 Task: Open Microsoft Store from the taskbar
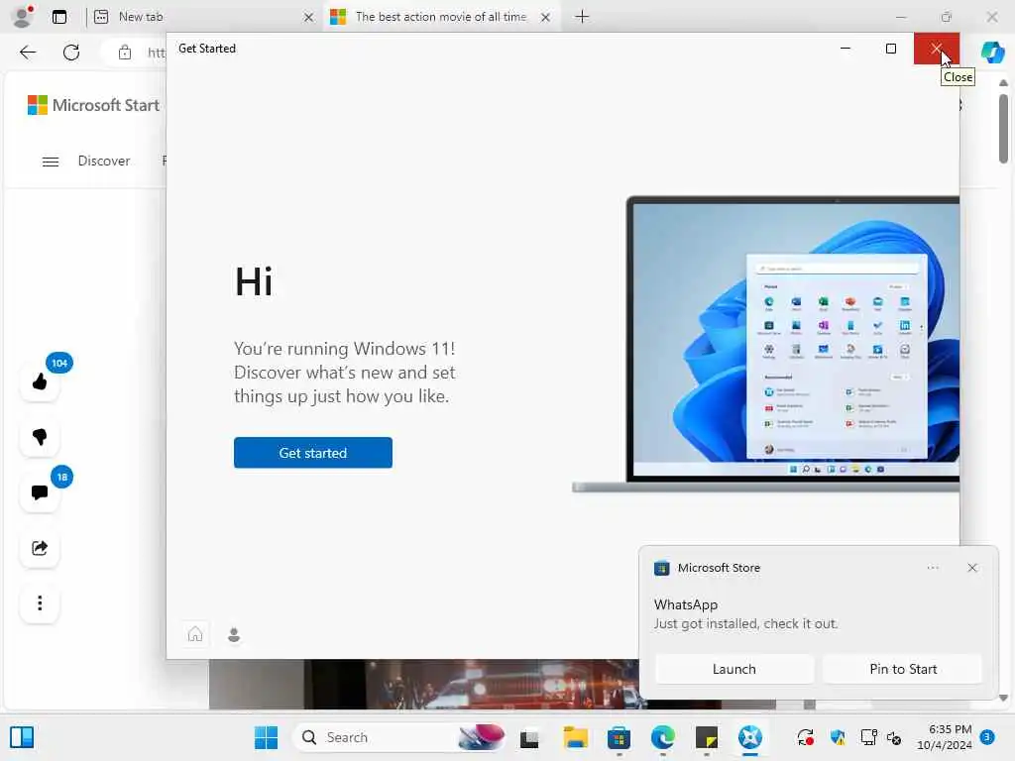pyautogui.click(x=619, y=737)
